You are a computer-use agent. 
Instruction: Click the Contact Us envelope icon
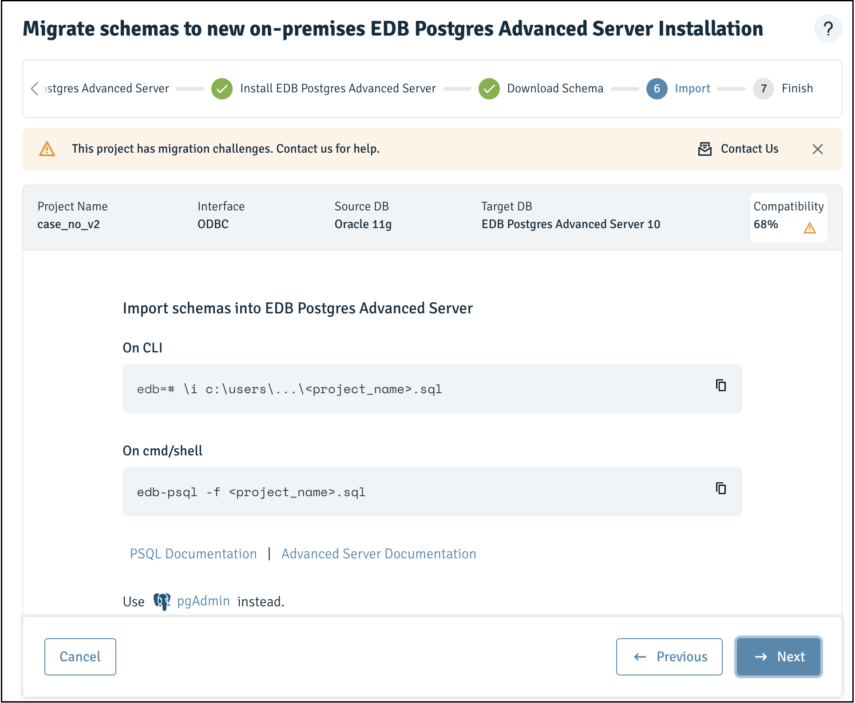705,149
